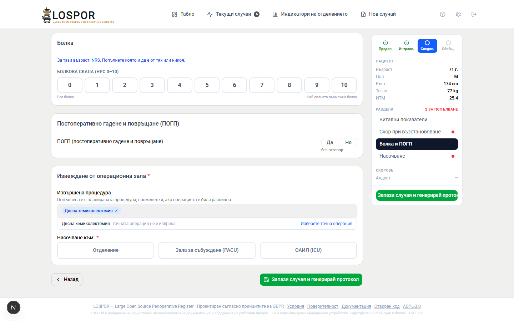Screen dimensions: 514x321
Task: Open the Табло dashboard menu item
Action: (183, 14)
